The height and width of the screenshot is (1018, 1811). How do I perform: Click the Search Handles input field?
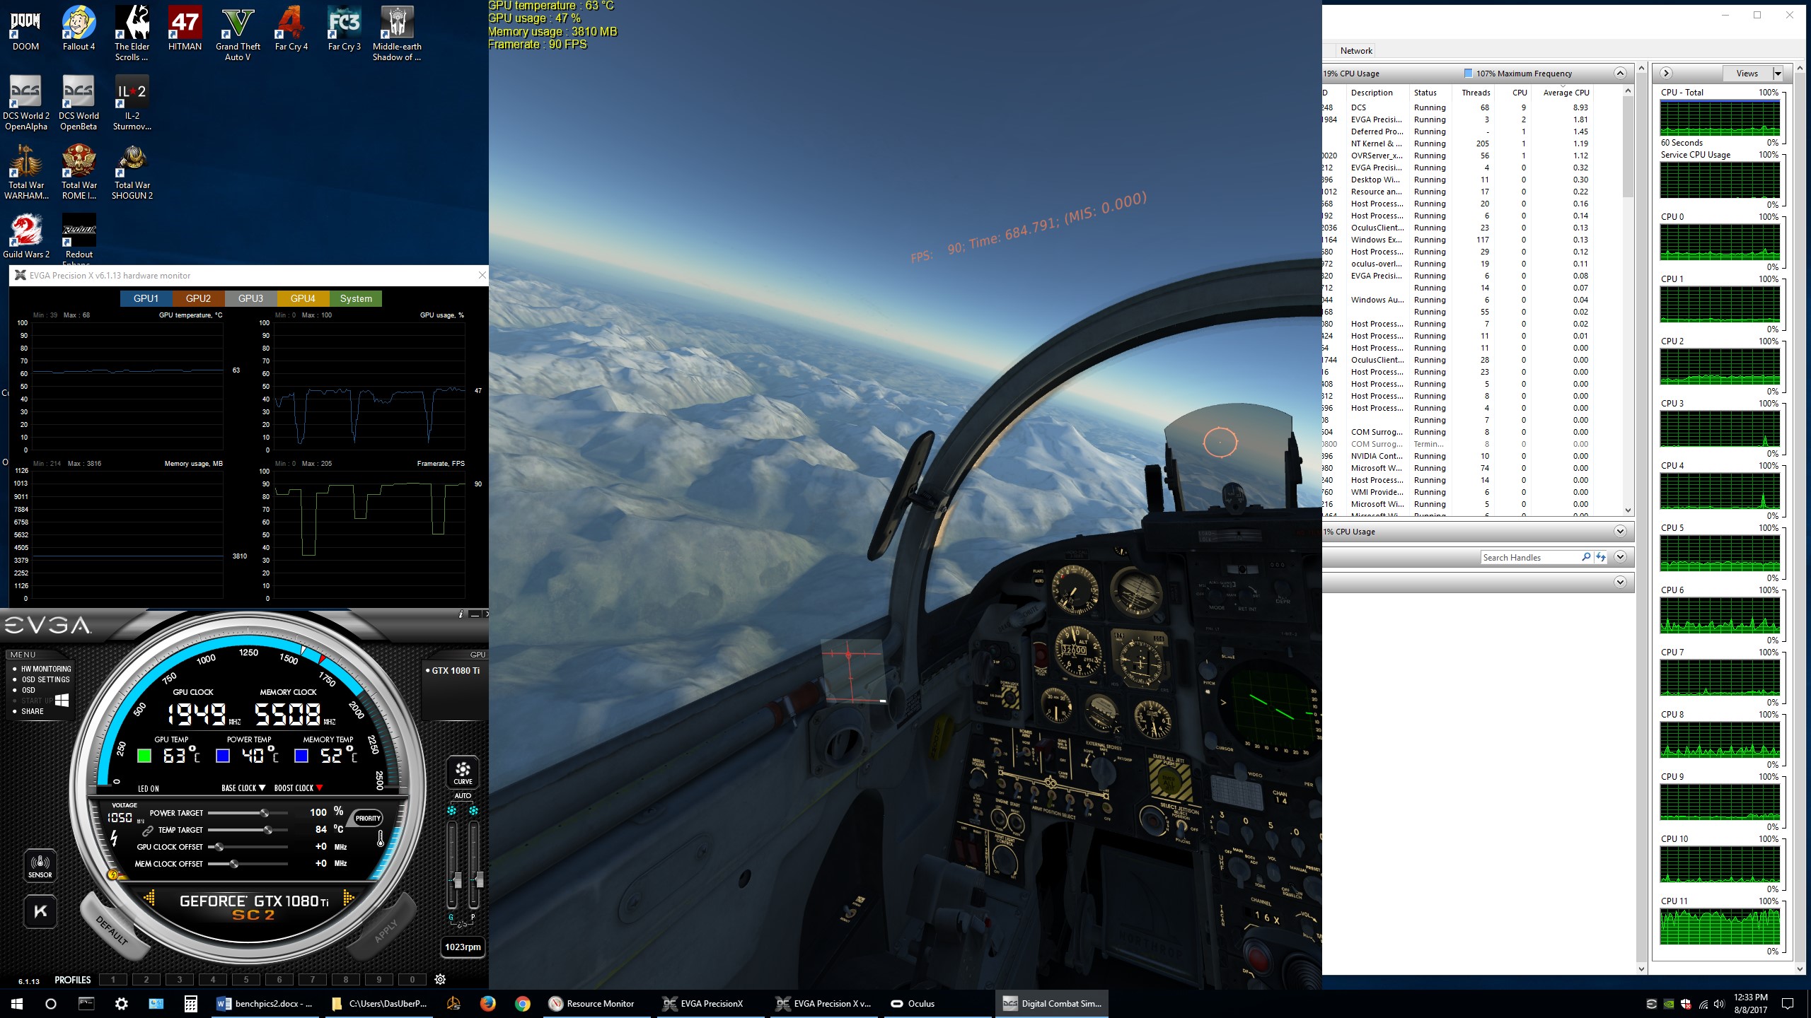(x=1531, y=558)
